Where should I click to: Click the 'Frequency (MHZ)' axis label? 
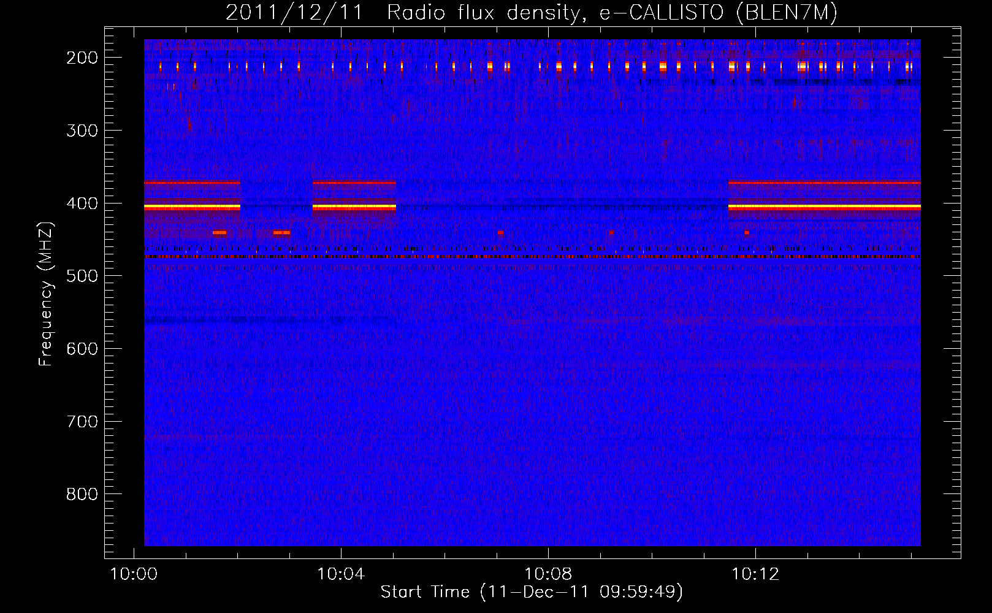tap(46, 294)
